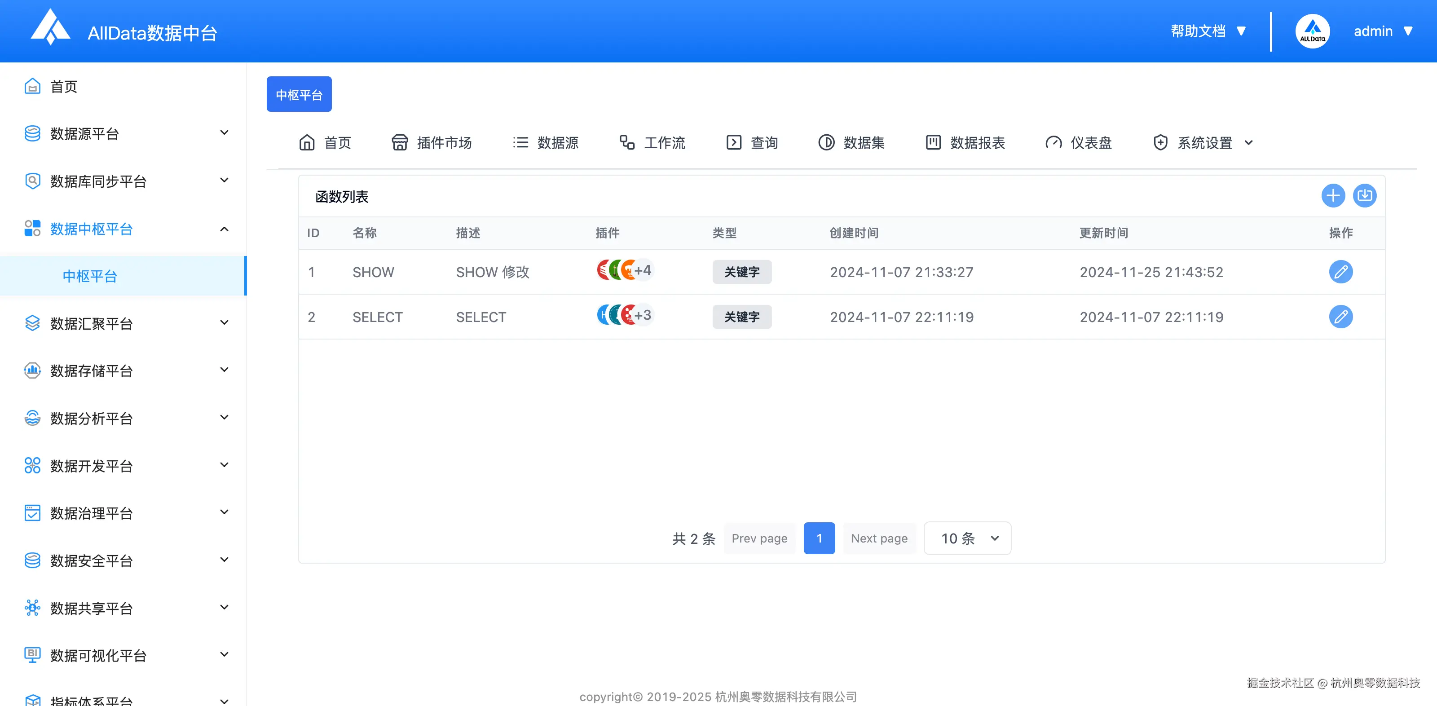Viewport: 1437px width, 706px height.
Task: Open the 数据报表 navigation icon
Action: tap(965, 142)
